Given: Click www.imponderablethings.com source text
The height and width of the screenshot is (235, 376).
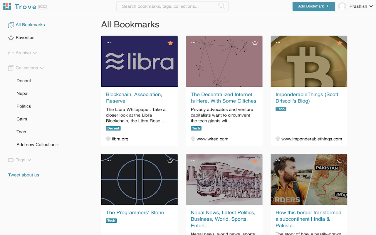Looking at the screenshot, I should pyautogui.click(x=312, y=139).
